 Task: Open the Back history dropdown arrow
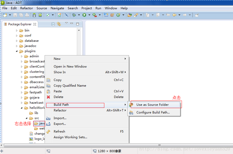pos(179,15)
